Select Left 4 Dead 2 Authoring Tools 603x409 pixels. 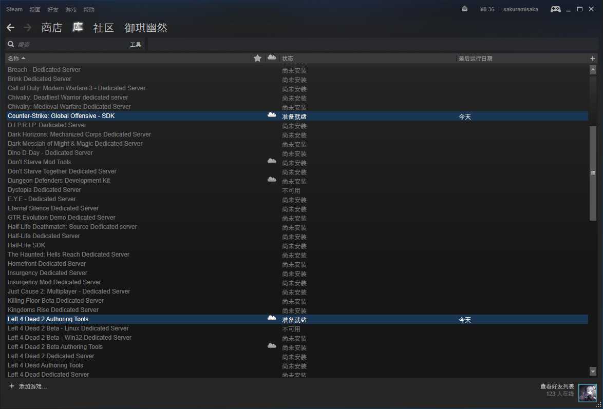297,319
